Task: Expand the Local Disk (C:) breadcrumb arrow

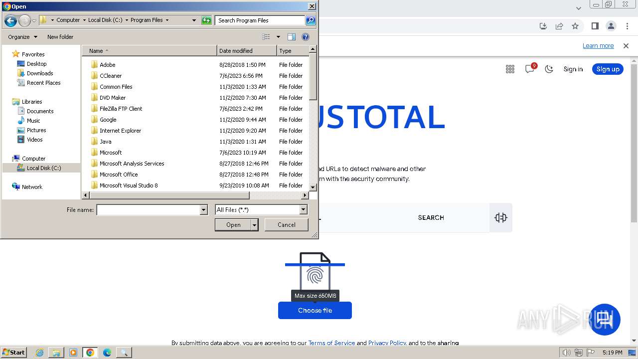Action: click(127, 20)
